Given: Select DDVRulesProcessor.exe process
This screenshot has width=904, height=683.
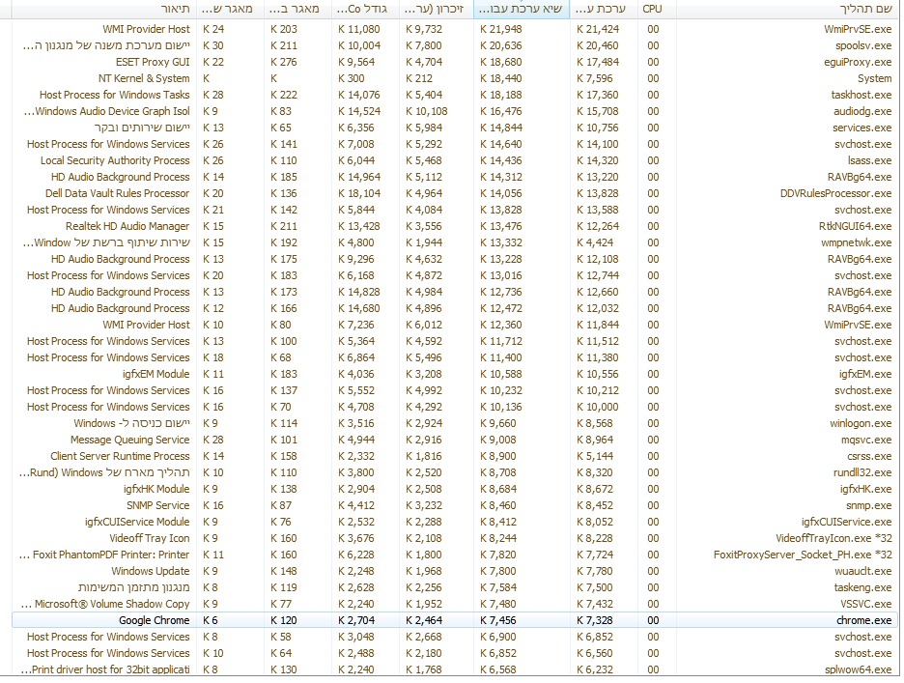Looking at the screenshot, I should click(x=835, y=193).
